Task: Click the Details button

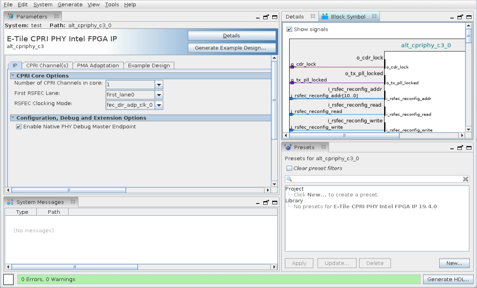Action: click(x=232, y=36)
